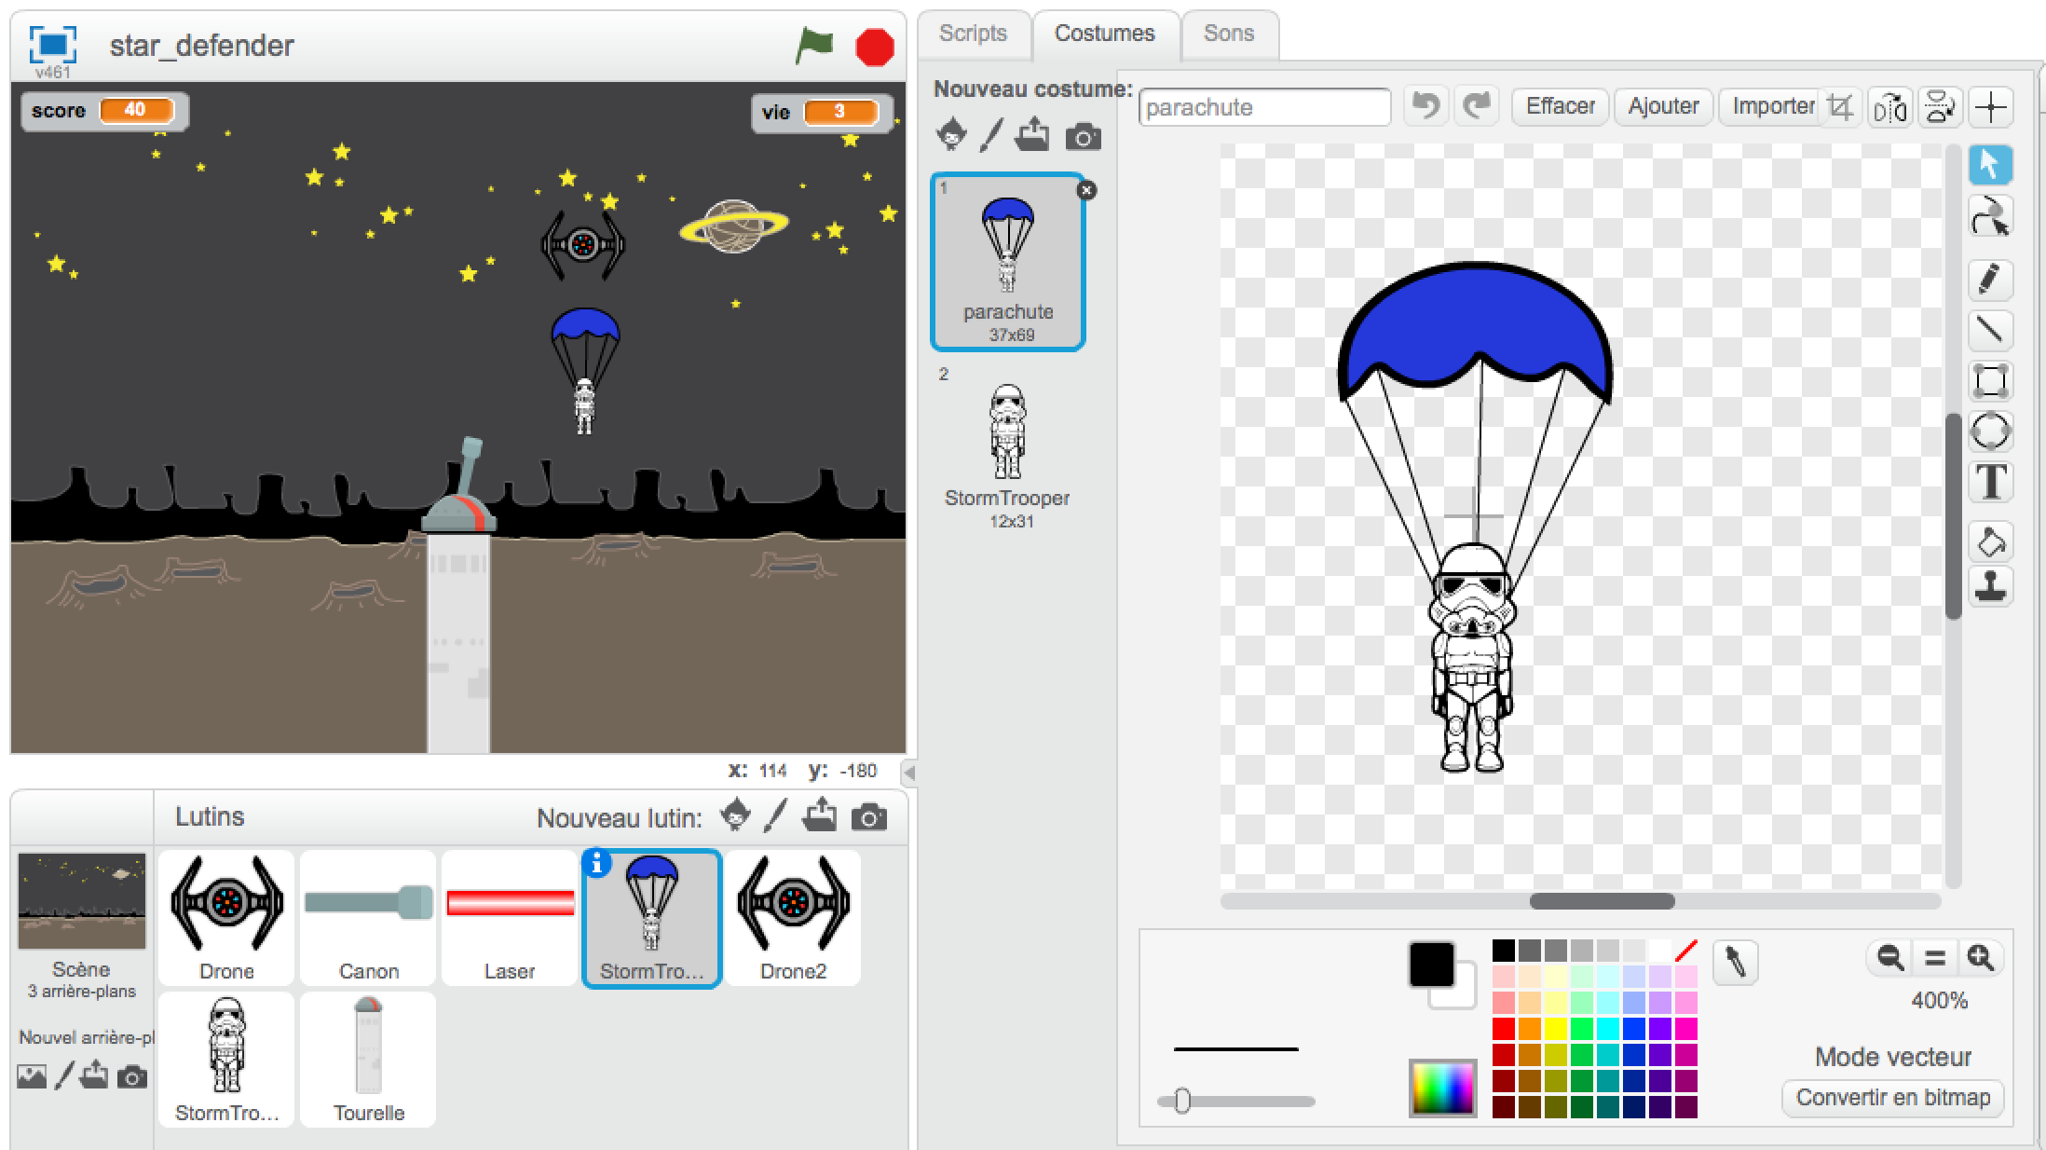Select the Rectangle tool
The image size is (2046, 1150).
click(x=1990, y=380)
